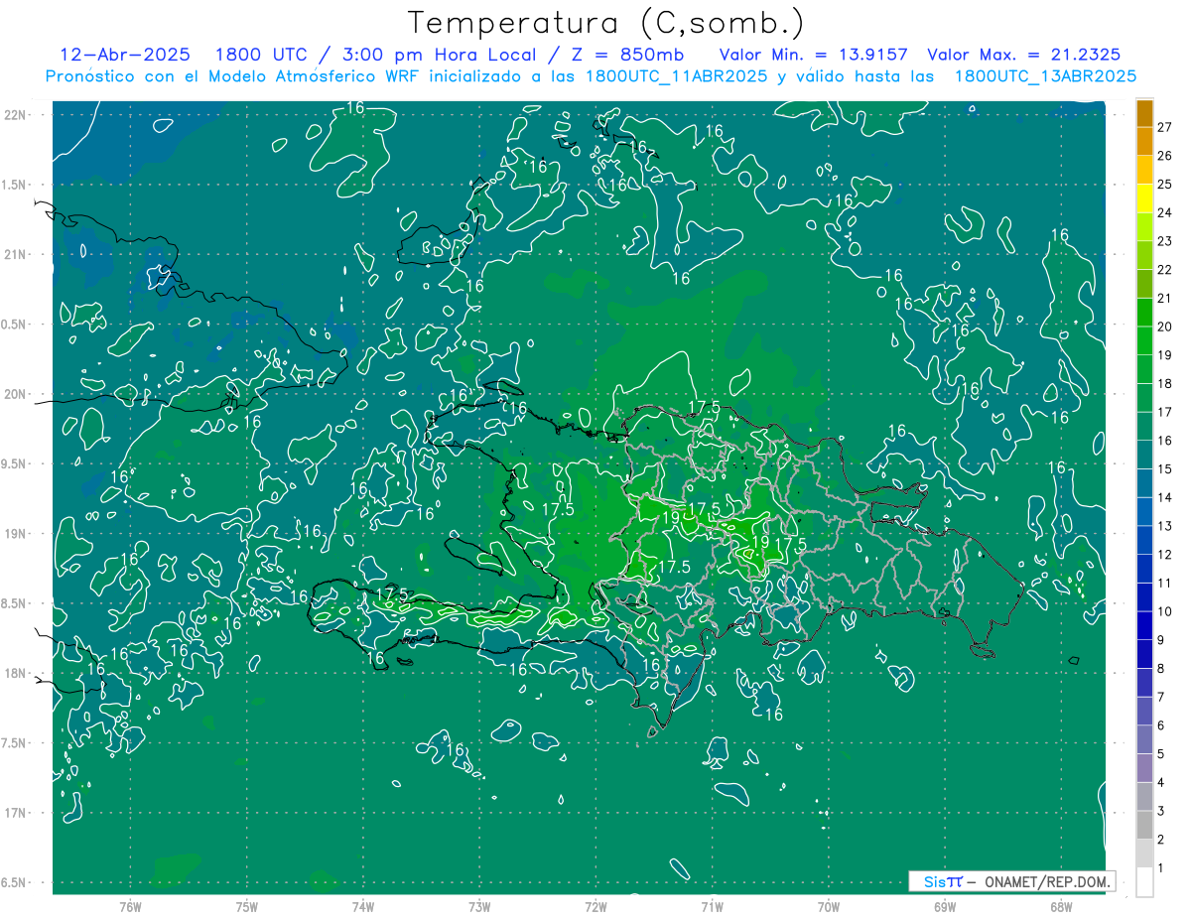Click the title 'Temperatura (C,somb.)'
This screenshot has height=920, width=1191.
pyautogui.click(x=607, y=23)
